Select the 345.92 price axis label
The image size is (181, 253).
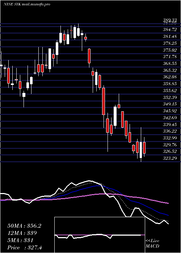pyautogui.click(x=170, y=111)
